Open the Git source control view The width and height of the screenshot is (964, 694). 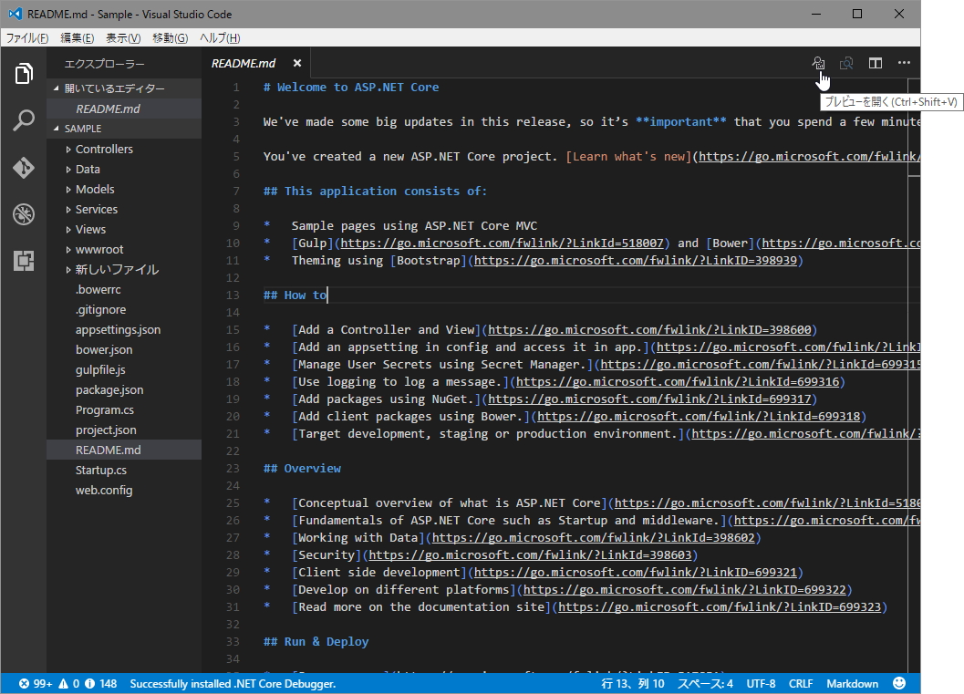(24, 167)
